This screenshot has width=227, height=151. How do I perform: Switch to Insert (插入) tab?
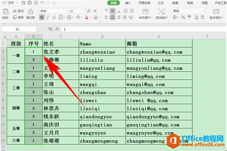click(128, 3)
